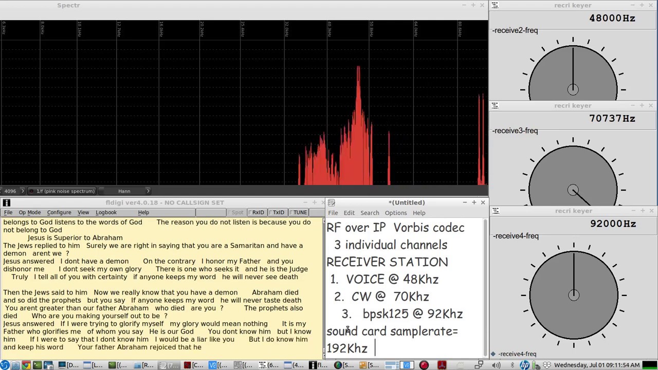Open the text editor Edit menu
The width and height of the screenshot is (658, 370).
click(349, 213)
